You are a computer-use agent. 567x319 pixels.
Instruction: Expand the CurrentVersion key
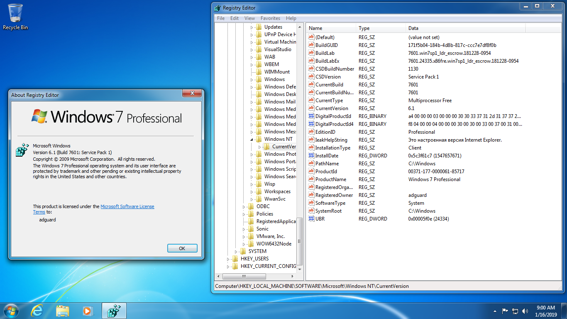click(260, 147)
